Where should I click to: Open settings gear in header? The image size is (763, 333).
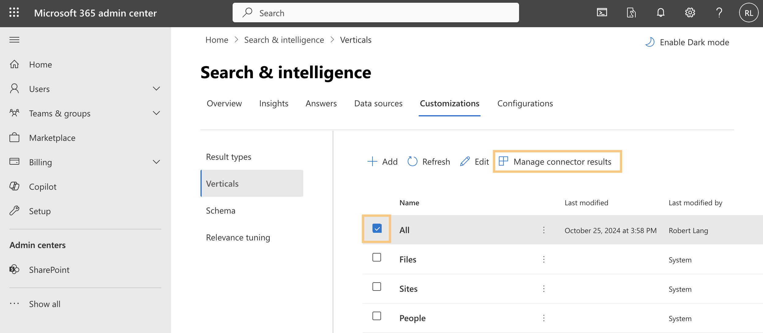point(690,13)
